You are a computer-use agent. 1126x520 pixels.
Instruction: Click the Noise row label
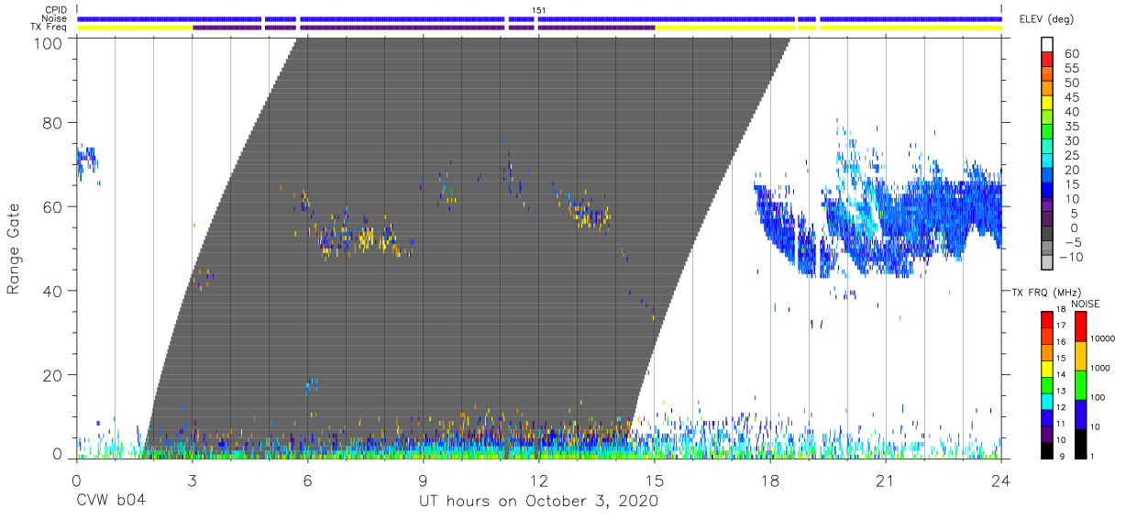(x=56, y=18)
